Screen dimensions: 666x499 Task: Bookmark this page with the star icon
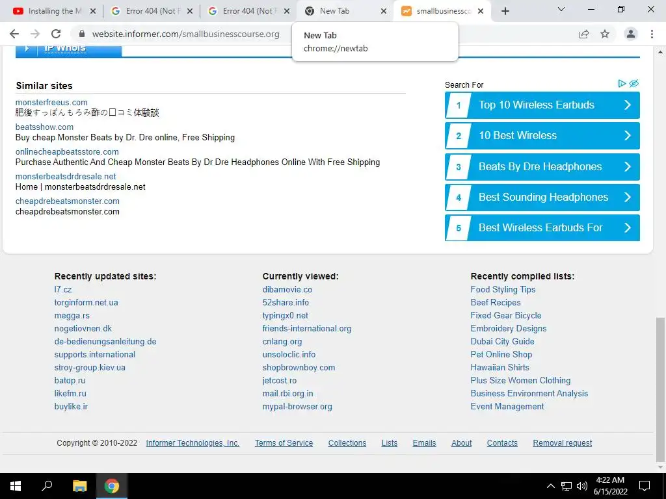coord(605,34)
